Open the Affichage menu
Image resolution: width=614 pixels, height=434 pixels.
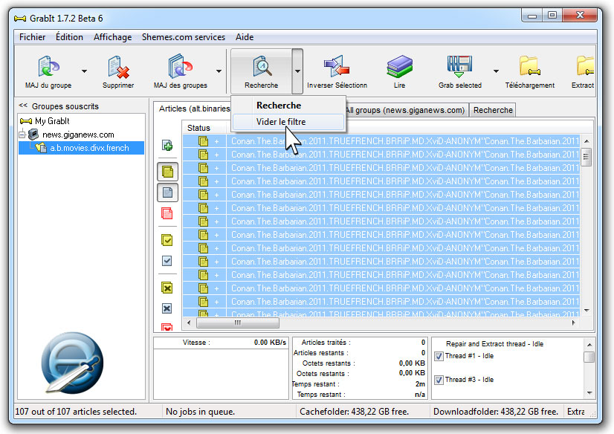pos(112,37)
